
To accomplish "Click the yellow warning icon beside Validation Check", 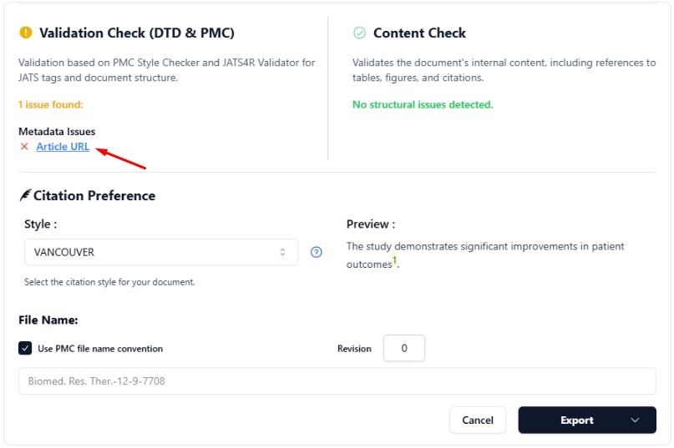I will click(25, 33).
